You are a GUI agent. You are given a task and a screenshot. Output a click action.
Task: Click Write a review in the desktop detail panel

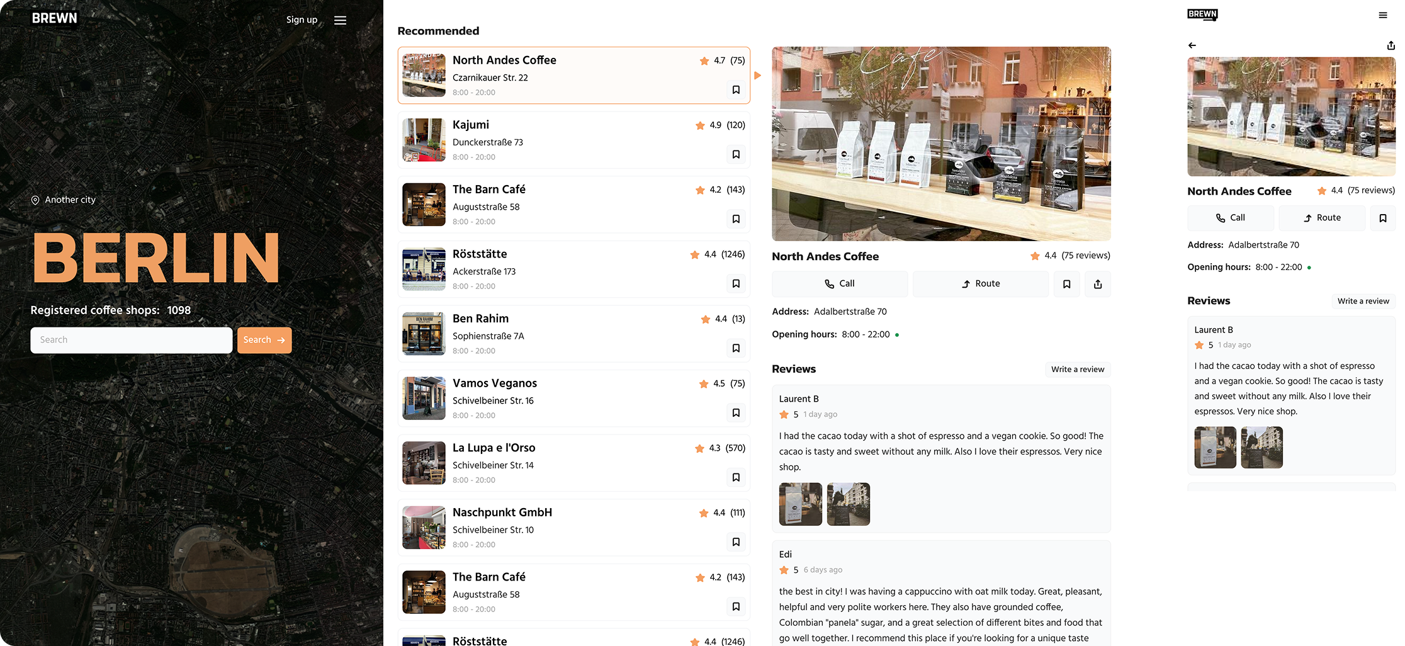click(1078, 370)
